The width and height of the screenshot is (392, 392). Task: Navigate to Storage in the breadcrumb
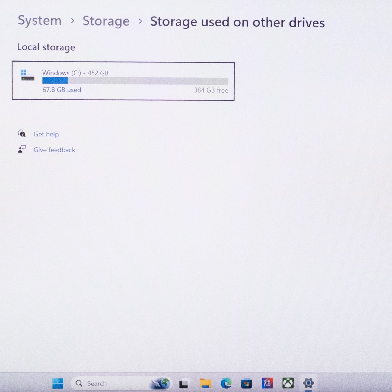pyautogui.click(x=106, y=21)
